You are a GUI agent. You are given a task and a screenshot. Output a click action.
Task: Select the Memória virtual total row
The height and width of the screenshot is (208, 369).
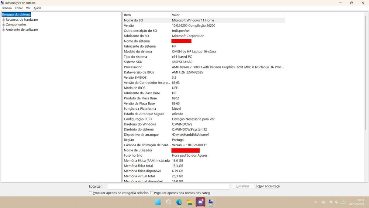click(x=204, y=176)
